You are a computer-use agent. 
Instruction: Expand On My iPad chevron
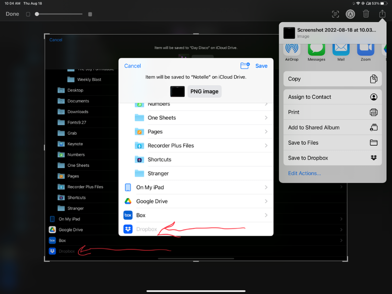click(x=266, y=187)
